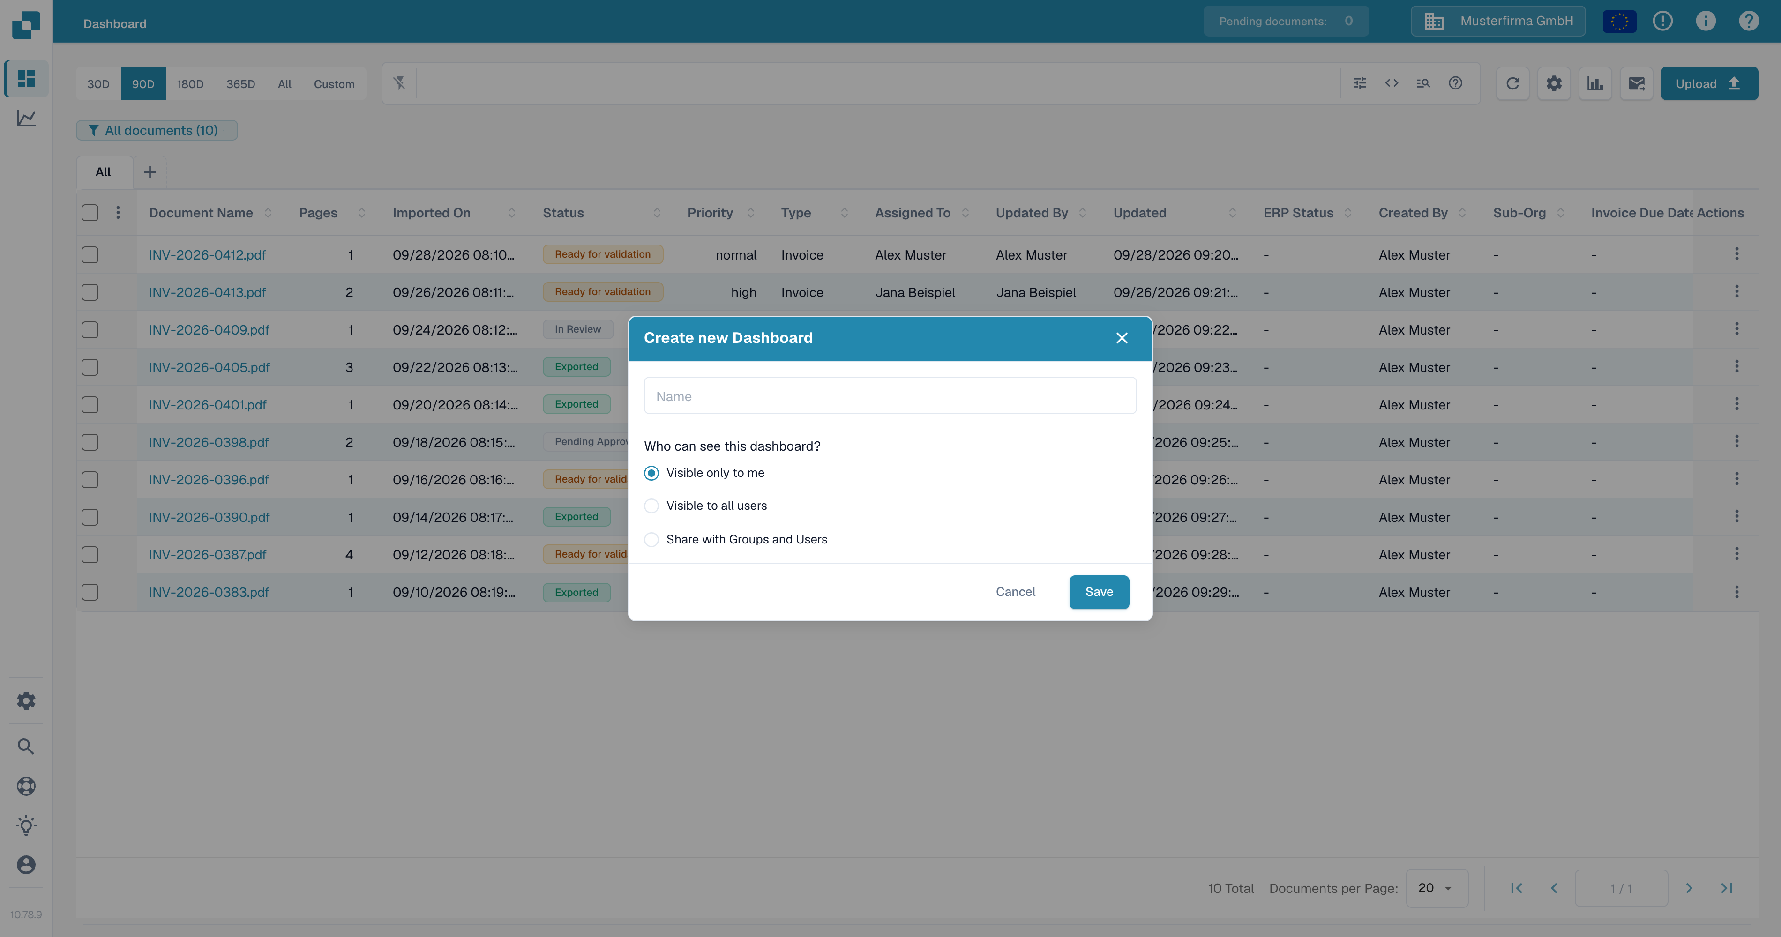The width and height of the screenshot is (1781, 937).
Task: Sort by Document Name column arrows
Action: tap(268, 213)
